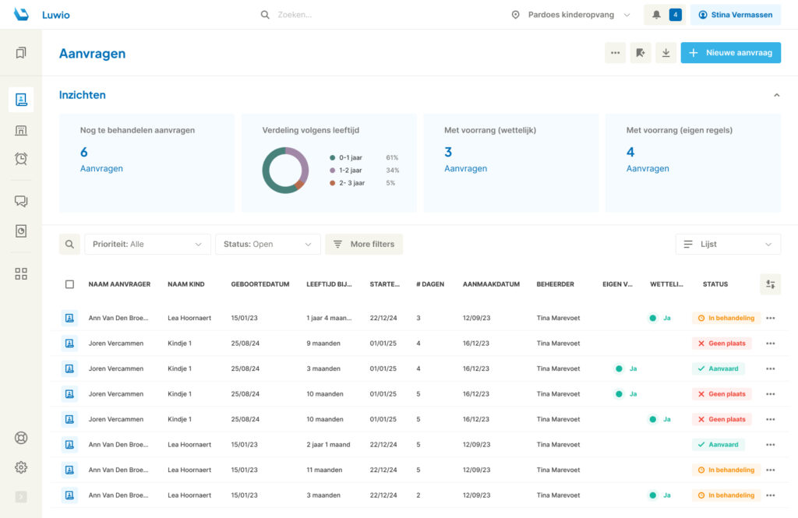798x518 pixels.
Task: Click the "9 maanden" age cell
Action: [323, 344]
